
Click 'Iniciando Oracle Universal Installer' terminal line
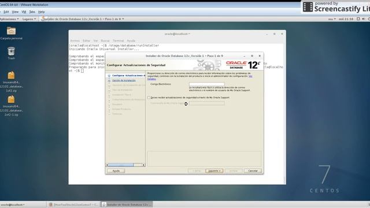pos(104,49)
